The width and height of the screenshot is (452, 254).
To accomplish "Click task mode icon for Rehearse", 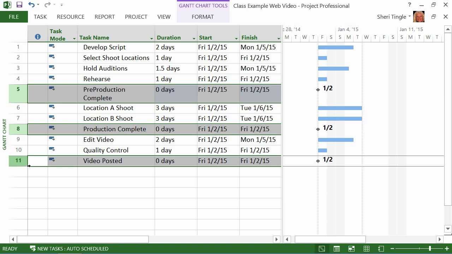I will point(52,78).
